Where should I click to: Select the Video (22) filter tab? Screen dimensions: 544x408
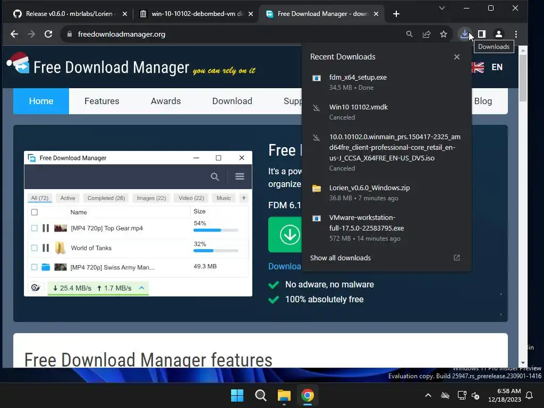coord(191,198)
